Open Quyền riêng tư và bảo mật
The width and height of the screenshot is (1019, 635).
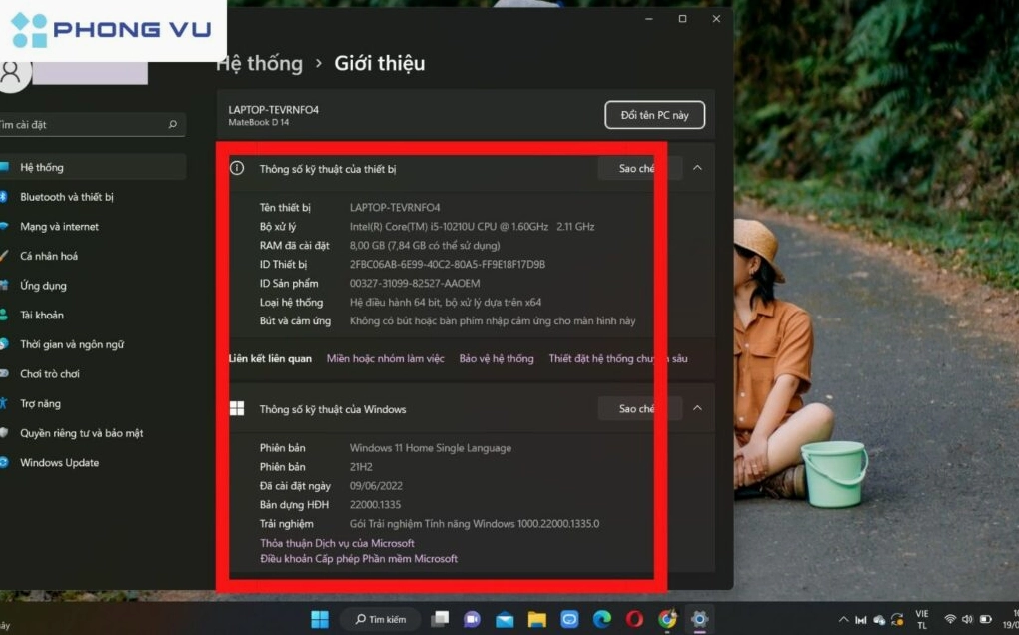(79, 433)
